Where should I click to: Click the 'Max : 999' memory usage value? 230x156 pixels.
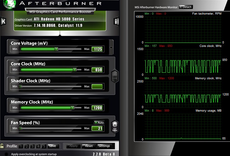162,111
